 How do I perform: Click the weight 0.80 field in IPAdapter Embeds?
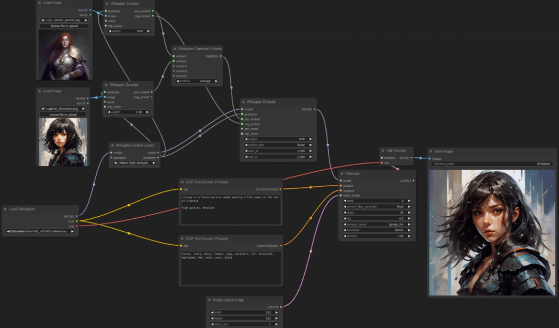click(x=278, y=139)
